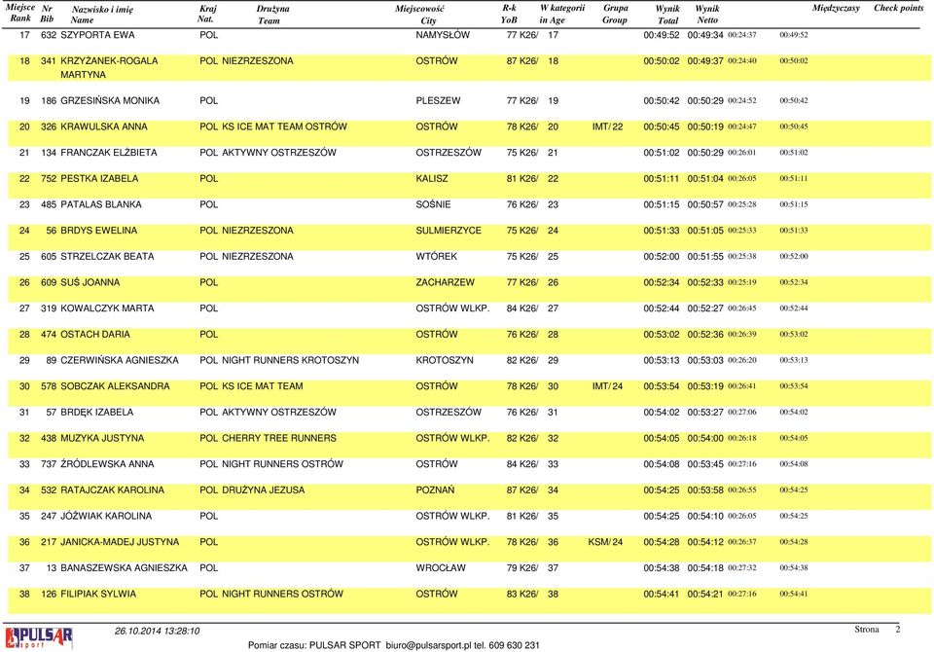Click the city ZACHARZEW
934x652 pixels.
[445, 282]
